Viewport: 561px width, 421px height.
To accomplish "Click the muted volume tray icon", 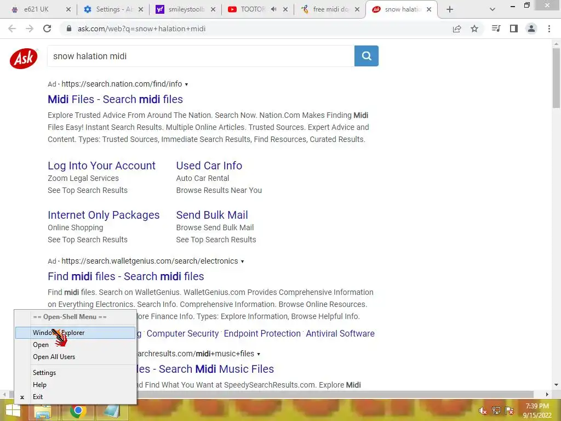I will [x=483, y=411].
